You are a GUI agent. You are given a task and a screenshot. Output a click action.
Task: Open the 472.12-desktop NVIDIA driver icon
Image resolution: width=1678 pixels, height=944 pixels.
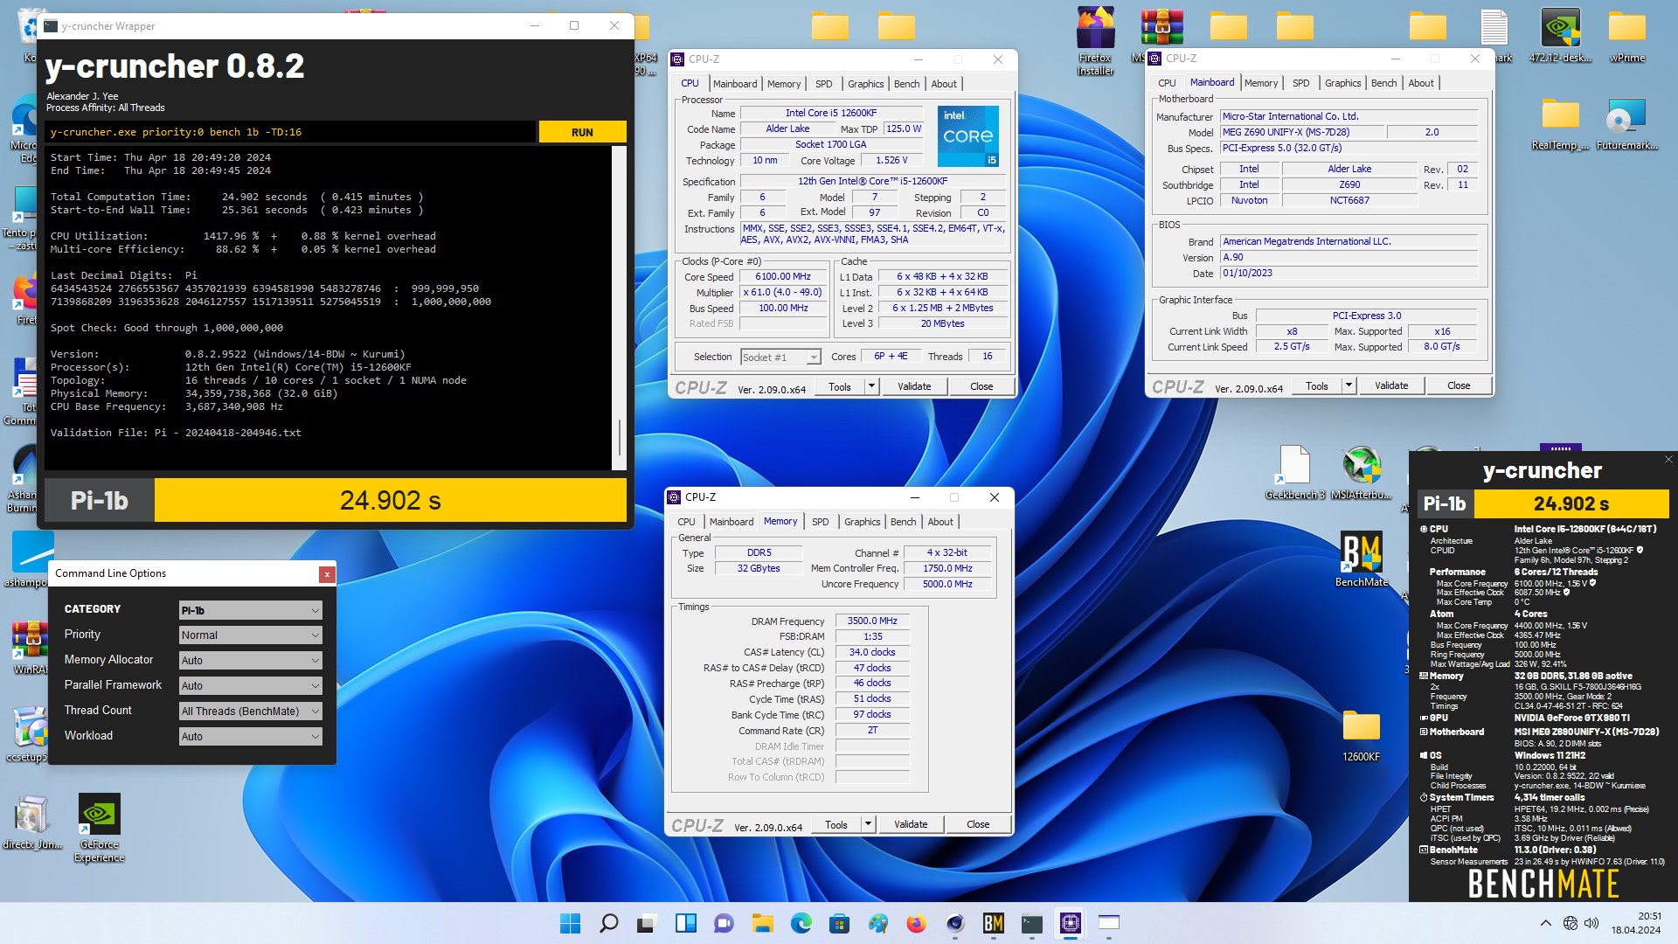[x=1560, y=37]
